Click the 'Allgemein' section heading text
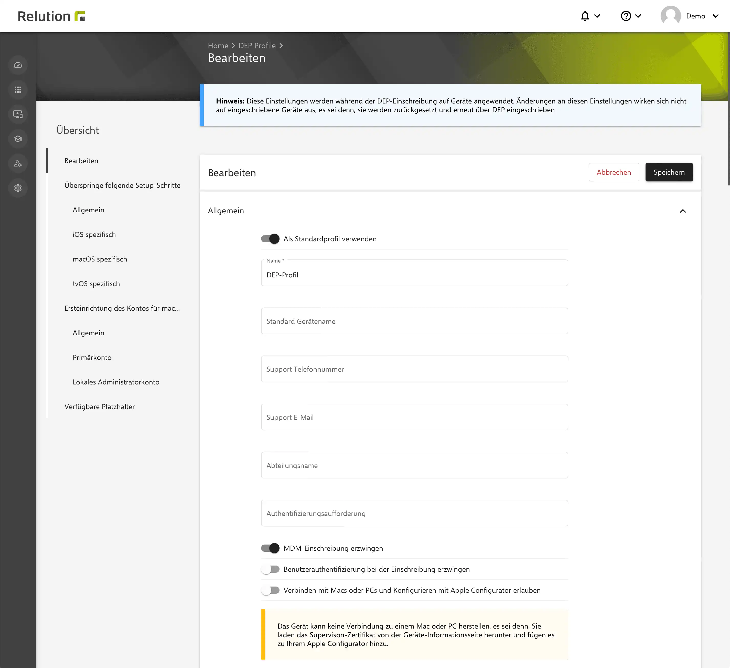 click(x=226, y=211)
